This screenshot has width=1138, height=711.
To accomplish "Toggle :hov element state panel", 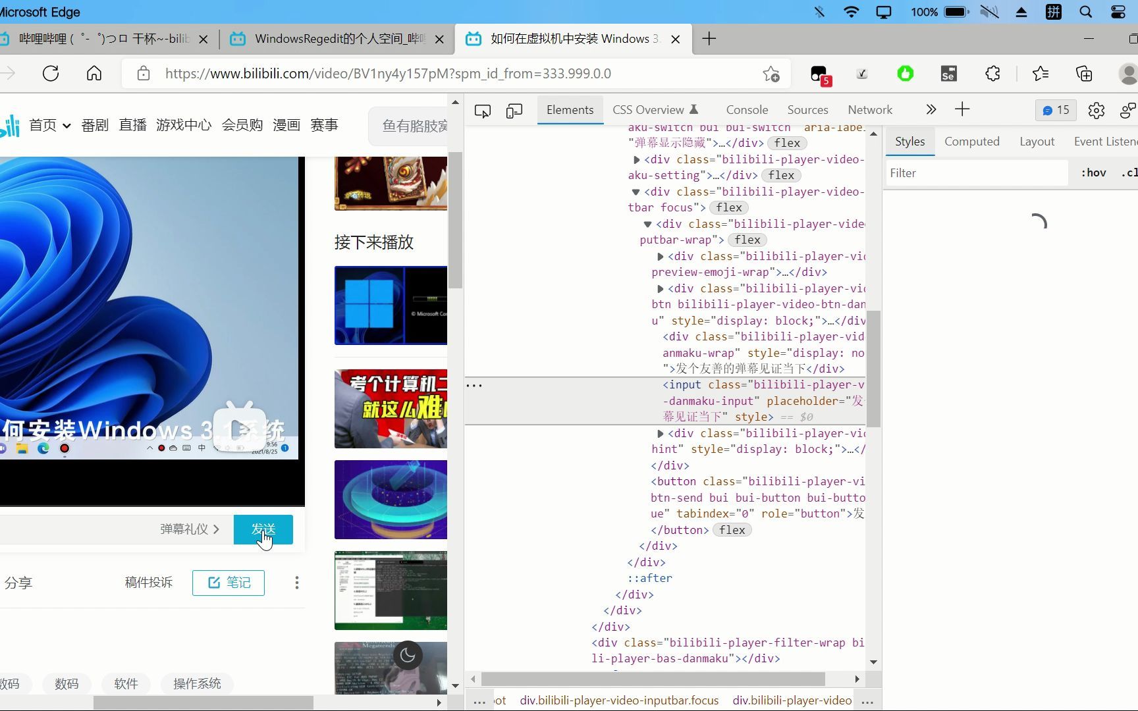I will click(1093, 173).
